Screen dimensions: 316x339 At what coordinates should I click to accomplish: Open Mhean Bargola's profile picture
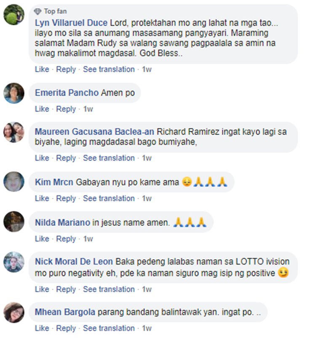pos(14,313)
